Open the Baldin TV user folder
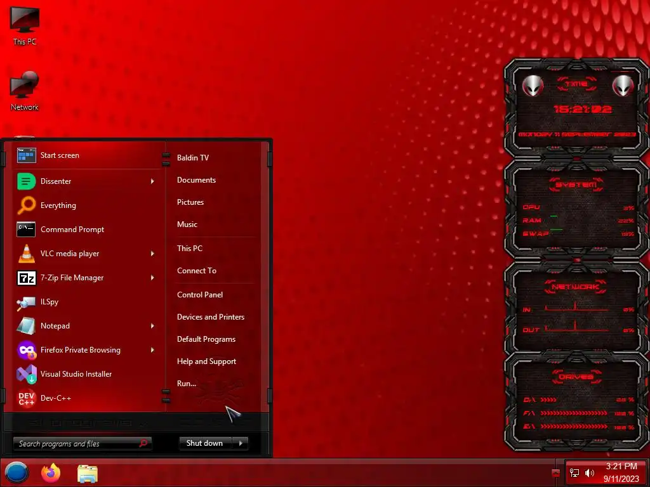The height and width of the screenshot is (487, 650). tap(193, 158)
